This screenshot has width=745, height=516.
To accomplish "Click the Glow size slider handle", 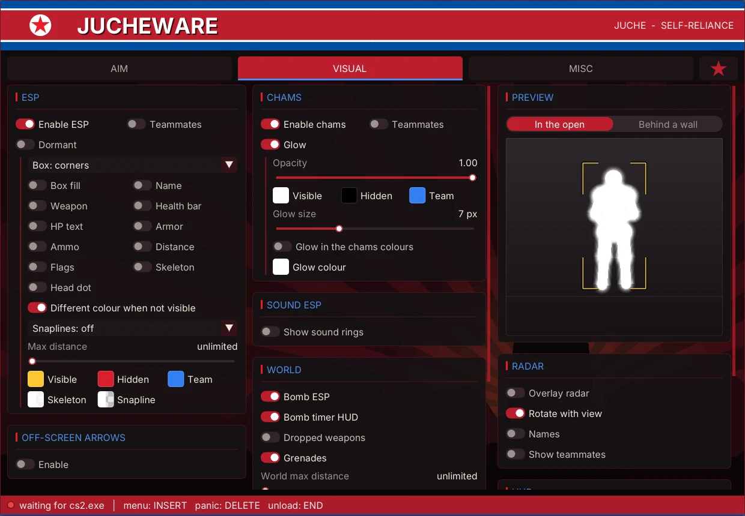I will coord(339,229).
